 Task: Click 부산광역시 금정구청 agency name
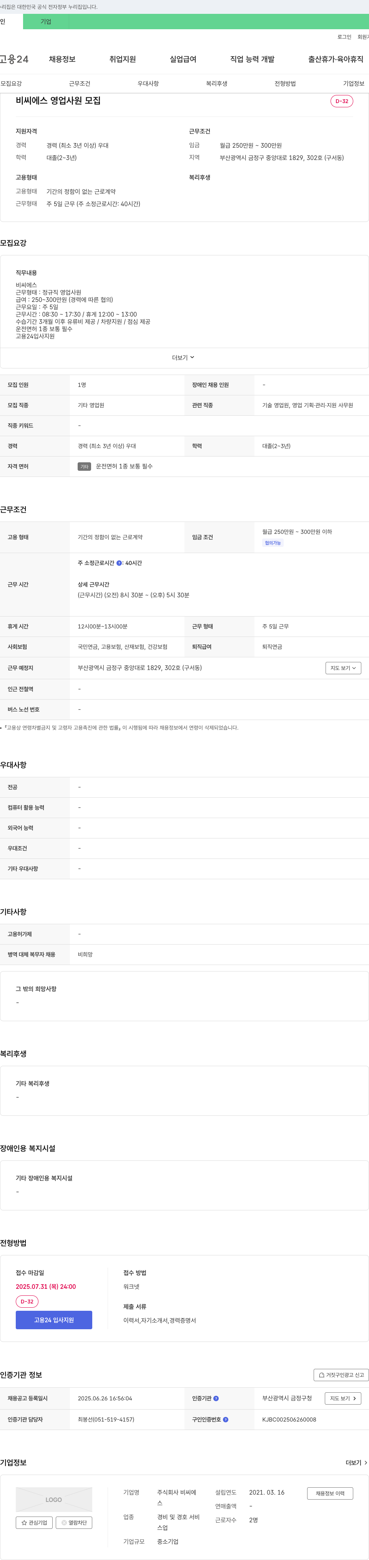pos(287,1398)
